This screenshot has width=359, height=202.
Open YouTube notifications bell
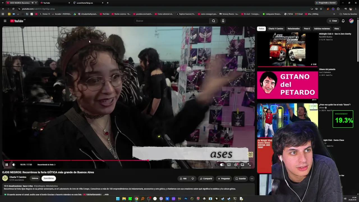click(343, 21)
